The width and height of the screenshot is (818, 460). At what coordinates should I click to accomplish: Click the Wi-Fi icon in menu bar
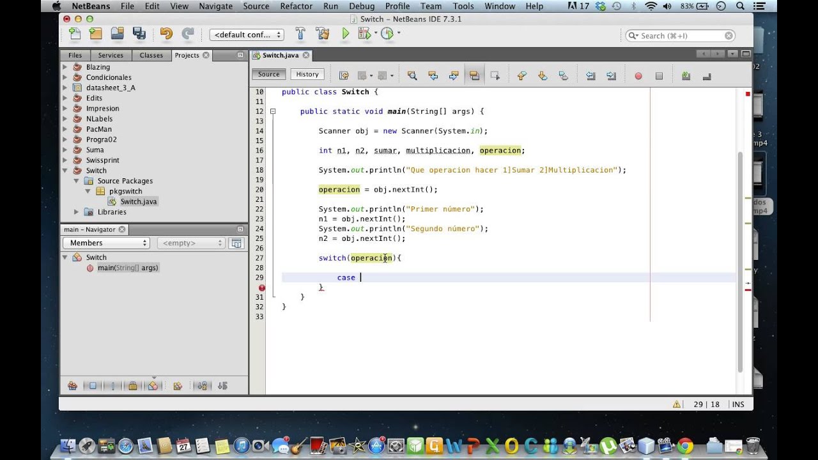pos(651,6)
